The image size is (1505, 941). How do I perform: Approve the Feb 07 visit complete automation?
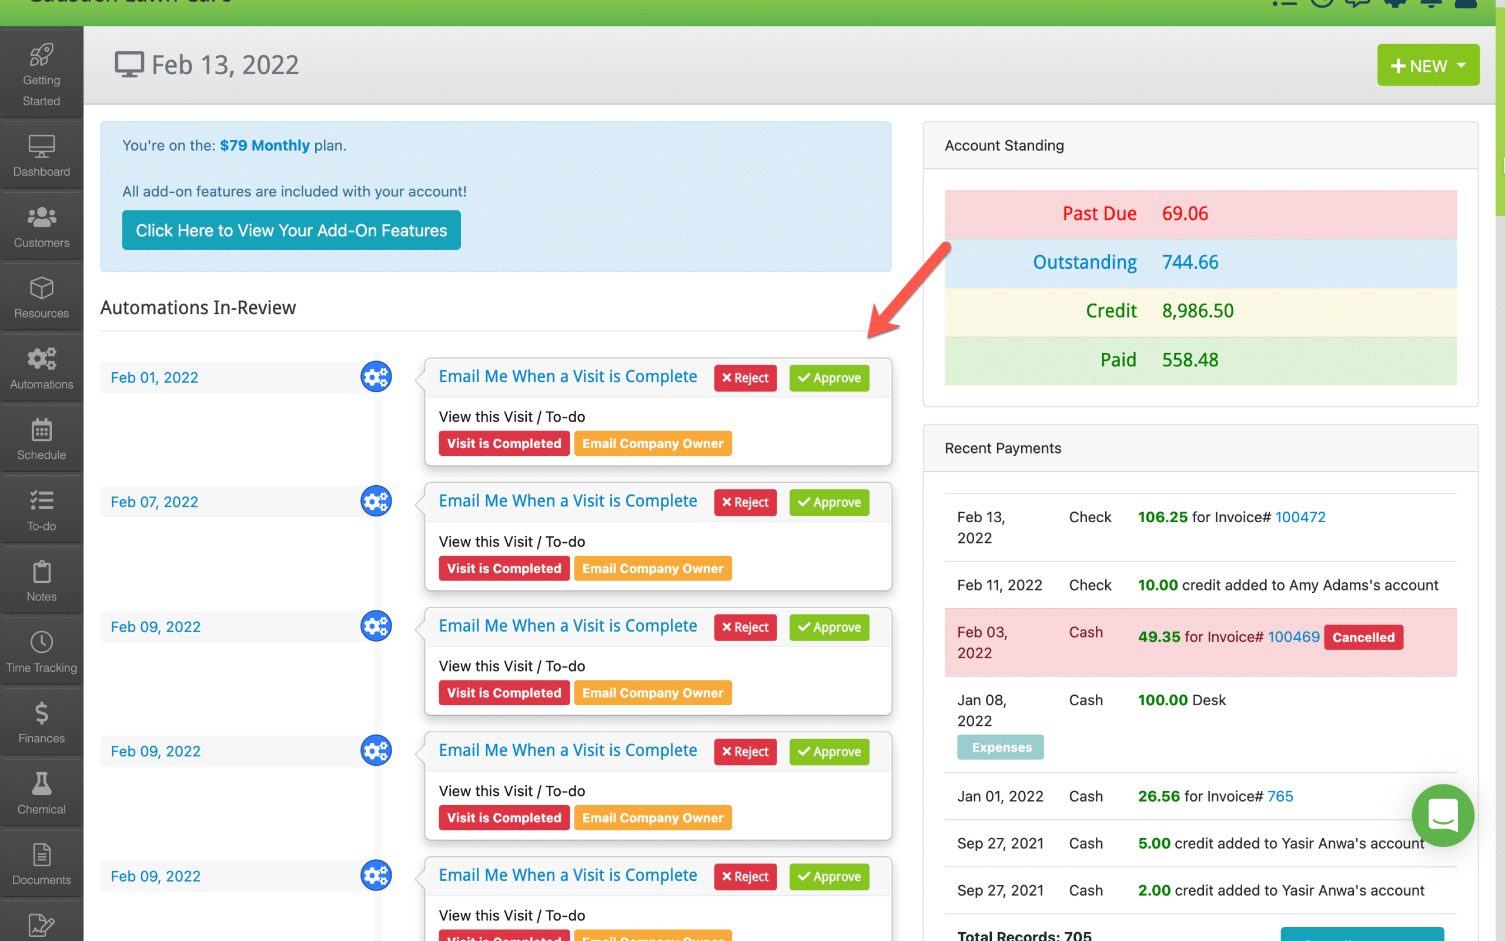coord(829,502)
